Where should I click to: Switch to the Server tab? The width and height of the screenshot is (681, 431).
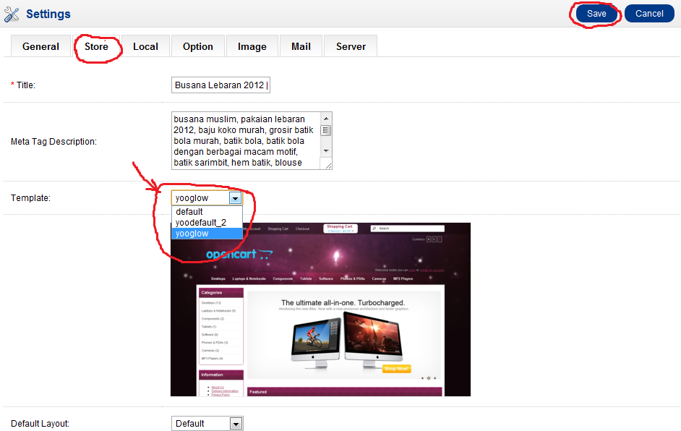pos(351,46)
